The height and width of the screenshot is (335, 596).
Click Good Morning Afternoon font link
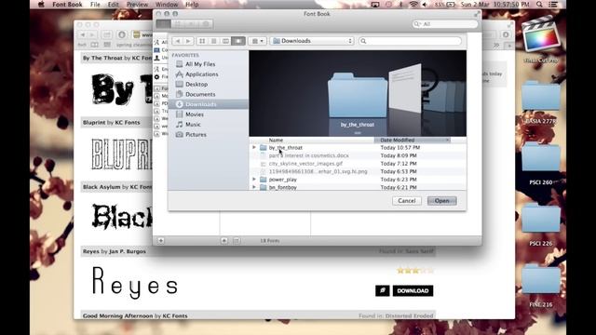[x=118, y=316]
